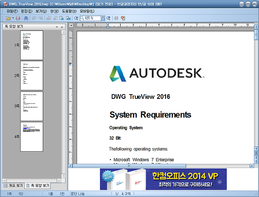Click the 한컴오피스 2014 VP ad banner
259x197 pixels.
pos(163,179)
